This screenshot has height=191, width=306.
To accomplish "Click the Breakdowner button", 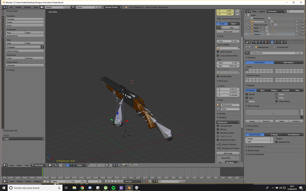I will (x=25, y=36).
